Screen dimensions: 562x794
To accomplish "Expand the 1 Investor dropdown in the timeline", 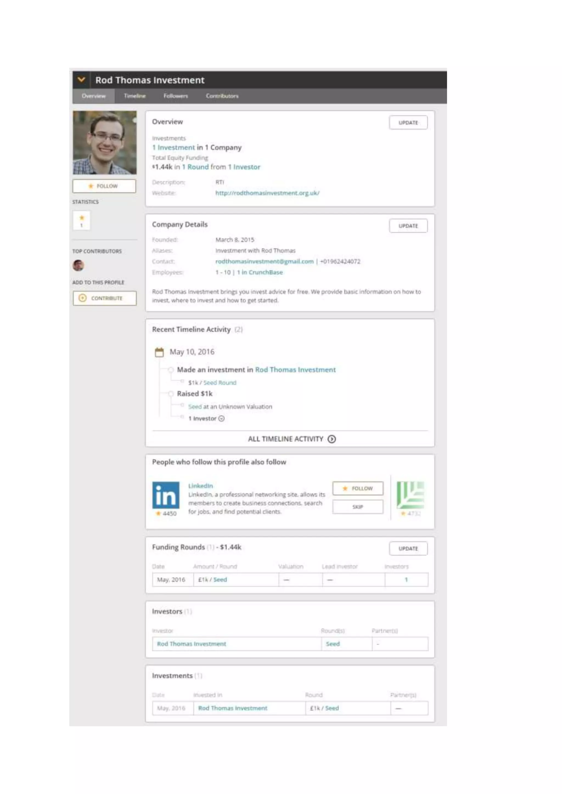I will click(x=222, y=418).
